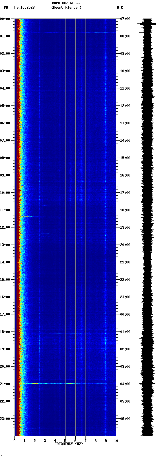
Task: Click the "(Mount Pierce )" station name
Action: [x=66, y=8]
